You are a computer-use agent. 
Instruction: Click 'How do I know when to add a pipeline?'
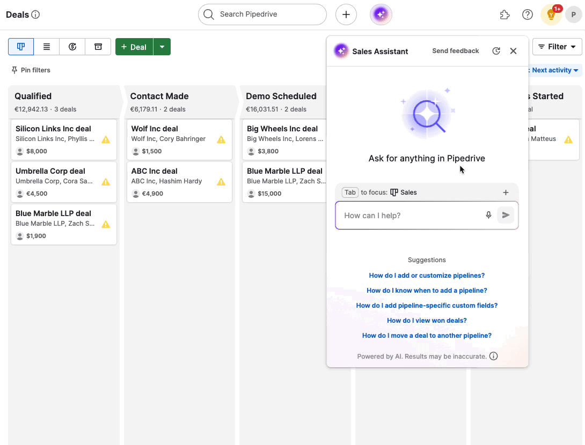427,291
